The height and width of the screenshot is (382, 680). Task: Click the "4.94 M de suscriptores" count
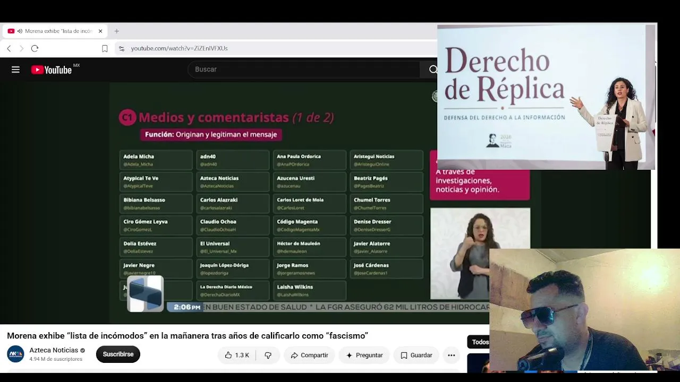point(56,359)
